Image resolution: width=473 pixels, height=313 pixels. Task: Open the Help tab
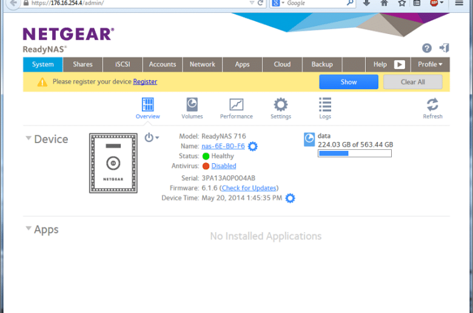[380, 64]
